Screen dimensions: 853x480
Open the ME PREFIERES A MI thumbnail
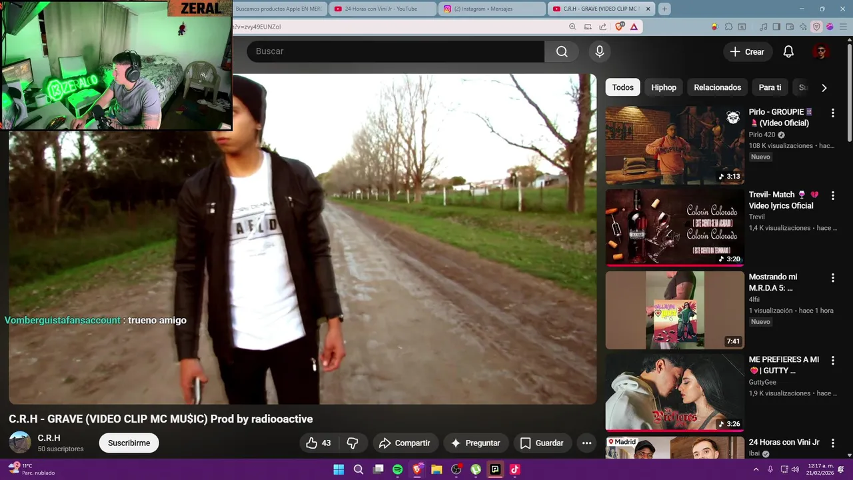(x=674, y=393)
